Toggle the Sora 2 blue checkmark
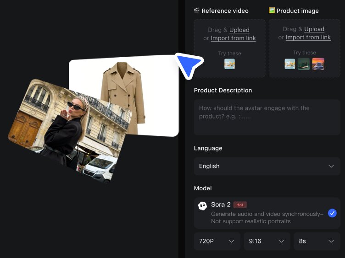Viewport: 345px width, 258px height. (332, 213)
